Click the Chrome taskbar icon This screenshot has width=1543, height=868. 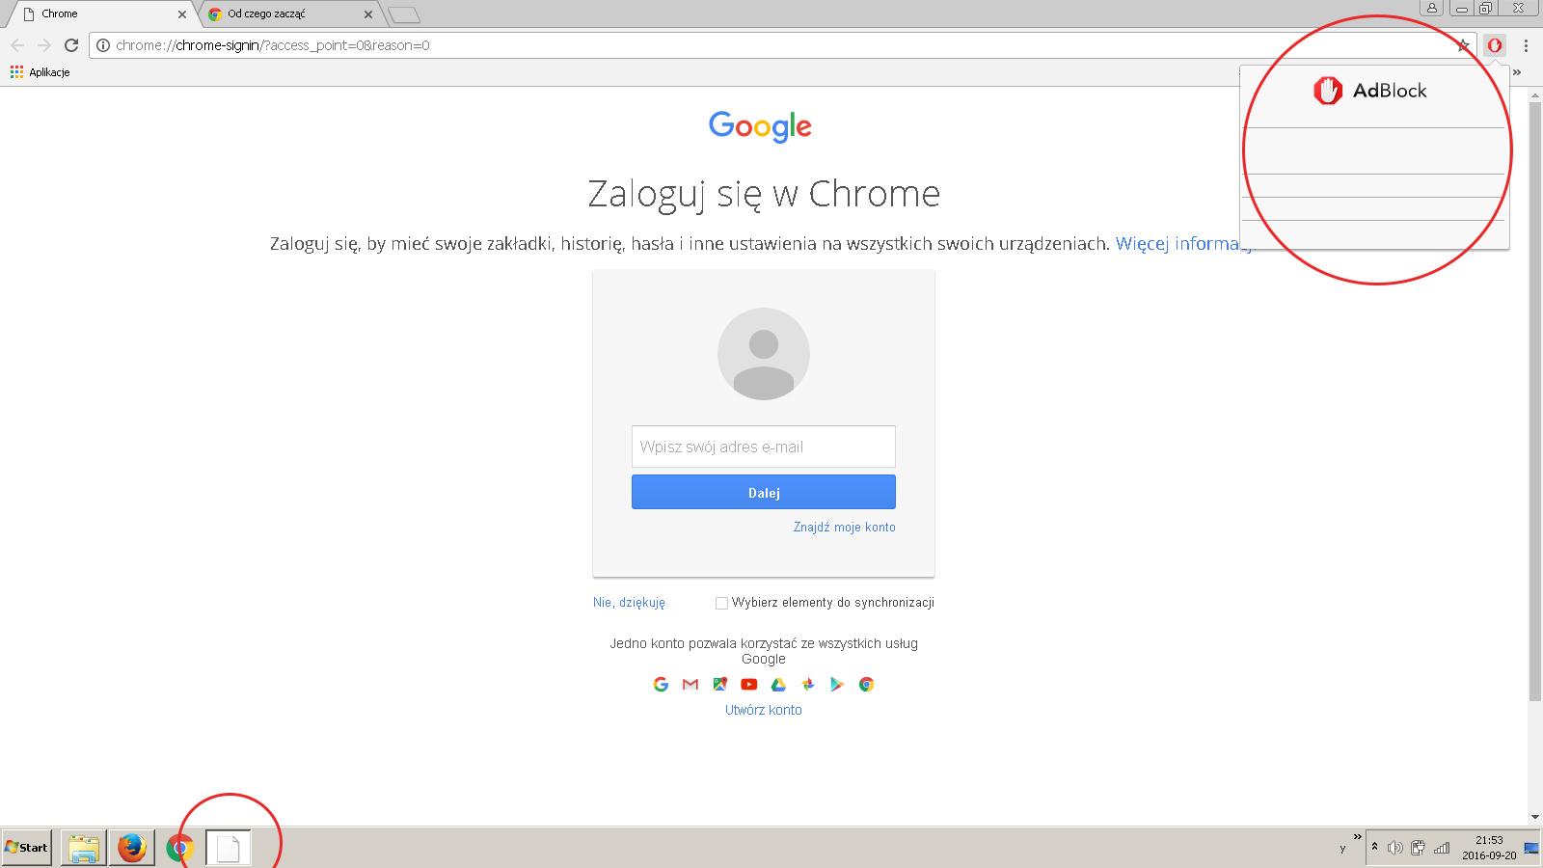click(x=180, y=848)
